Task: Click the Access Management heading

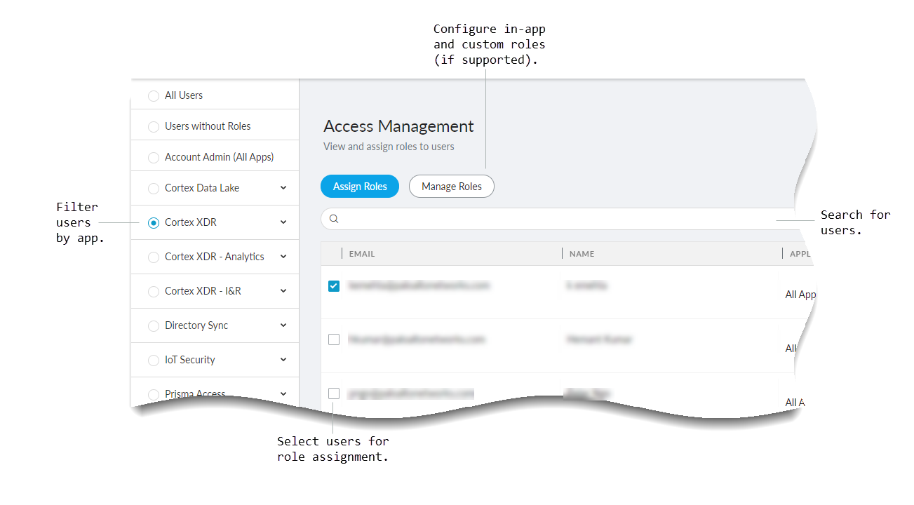Action: tap(398, 126)
